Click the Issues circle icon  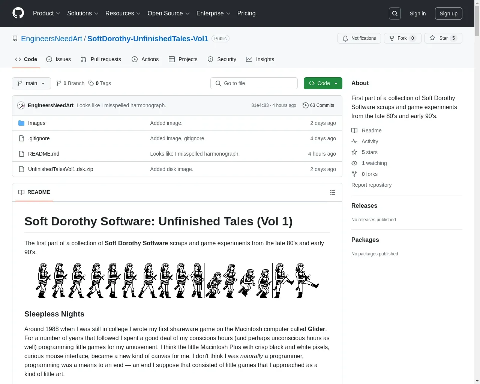(49, 59)
